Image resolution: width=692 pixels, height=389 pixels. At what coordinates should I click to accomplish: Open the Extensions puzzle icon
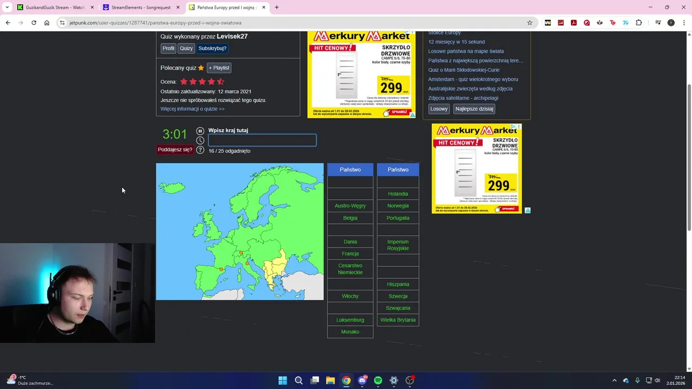[639, 23]
